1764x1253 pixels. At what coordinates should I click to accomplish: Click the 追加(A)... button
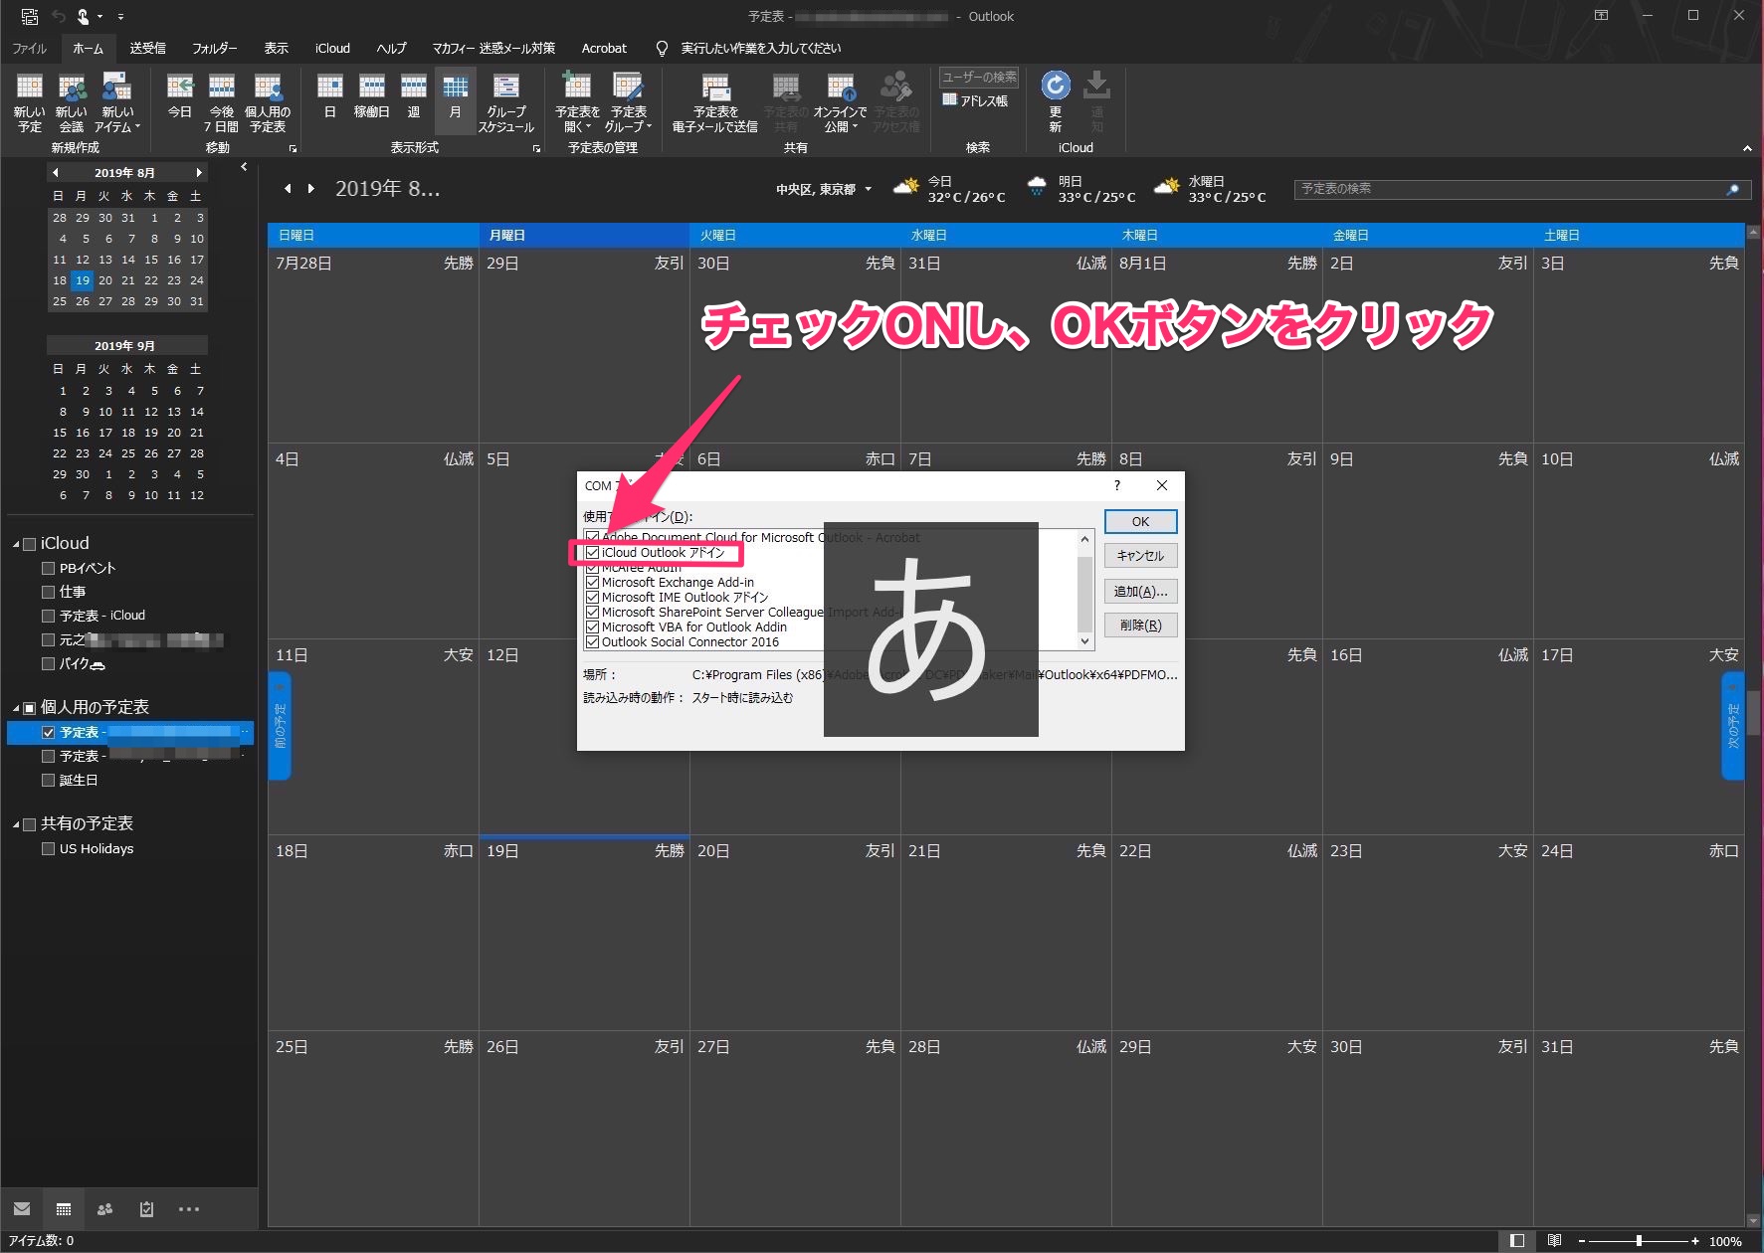point(1140,591)
